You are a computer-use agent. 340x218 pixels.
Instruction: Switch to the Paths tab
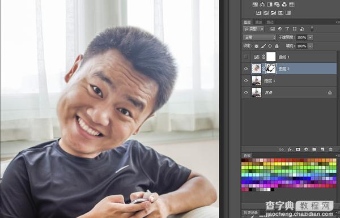(x=270, y=22)
